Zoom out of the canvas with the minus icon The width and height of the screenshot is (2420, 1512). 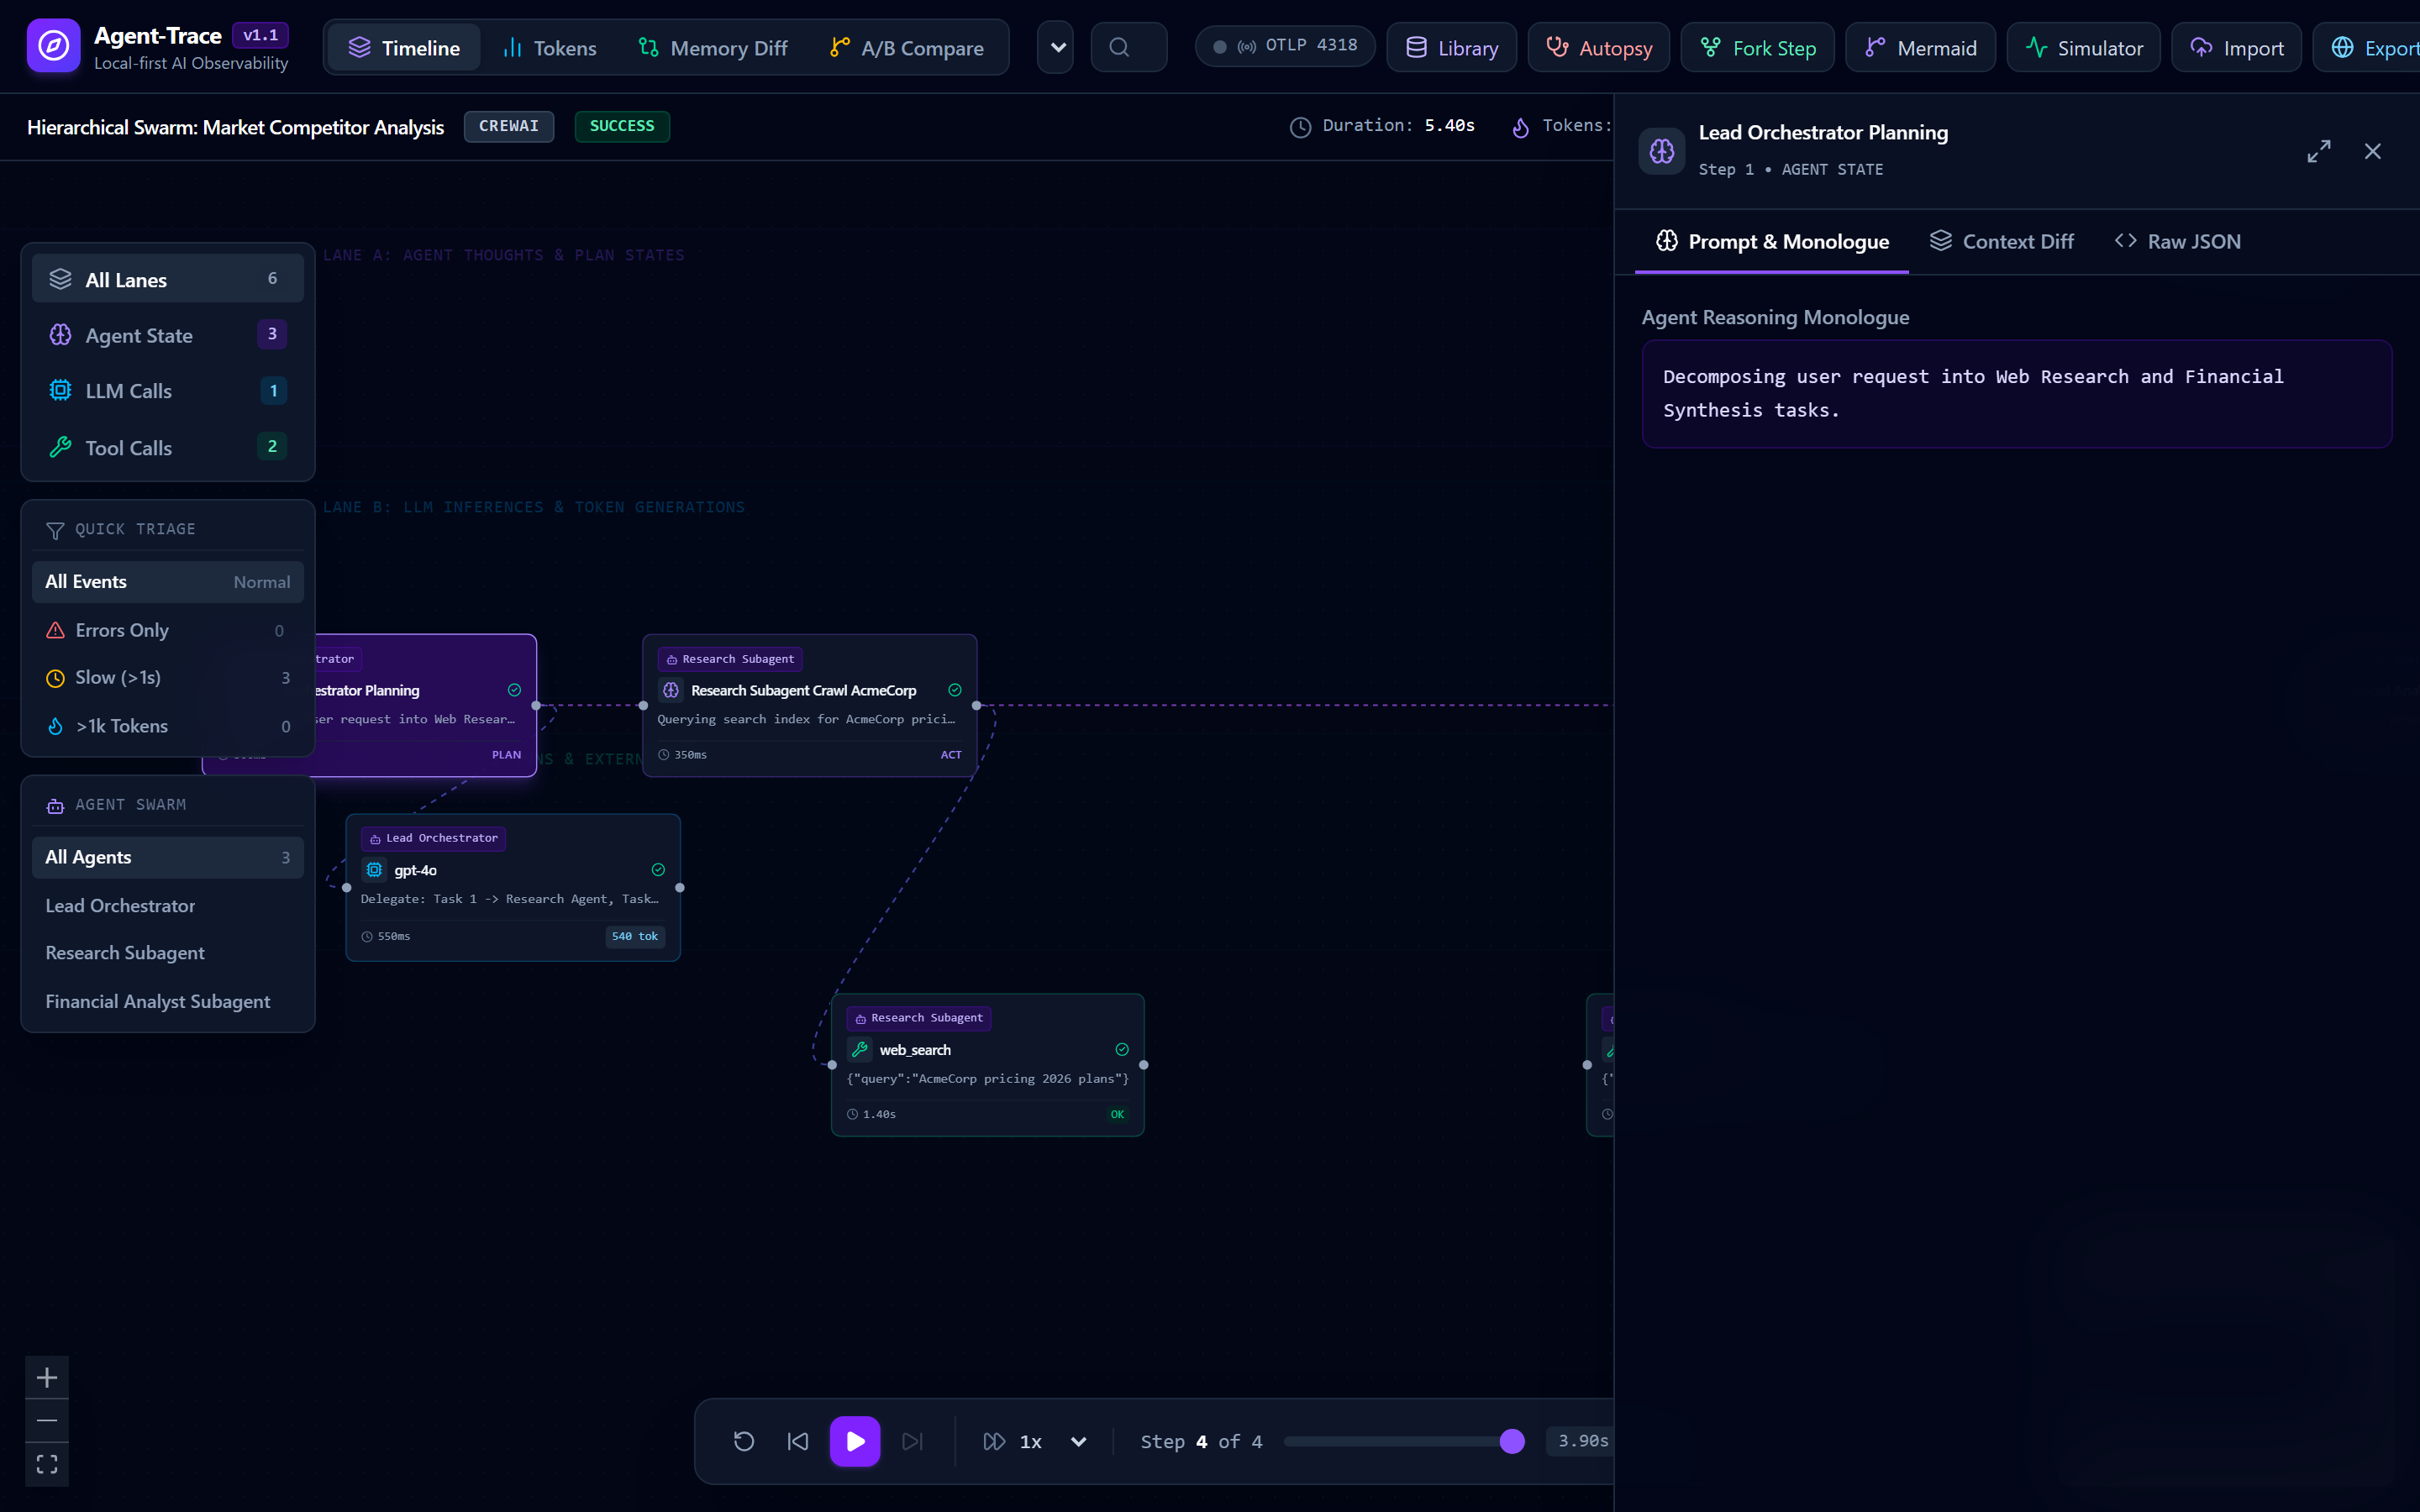pyautogui.click(x=46, y=1420)
